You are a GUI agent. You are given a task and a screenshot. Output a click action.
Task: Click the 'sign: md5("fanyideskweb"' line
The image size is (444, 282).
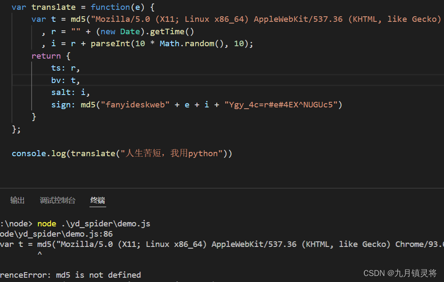[197, 105]
